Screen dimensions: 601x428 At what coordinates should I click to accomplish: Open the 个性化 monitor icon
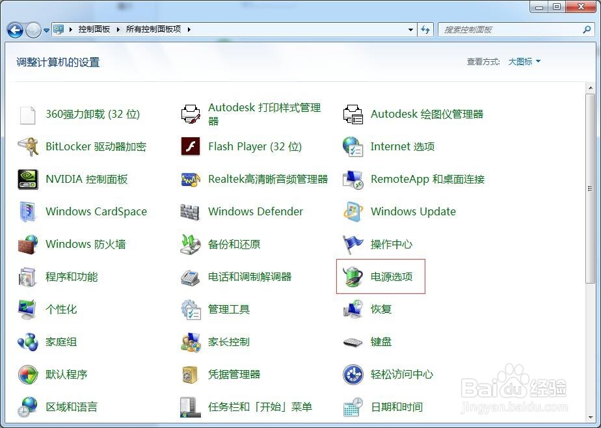(27, 310)
